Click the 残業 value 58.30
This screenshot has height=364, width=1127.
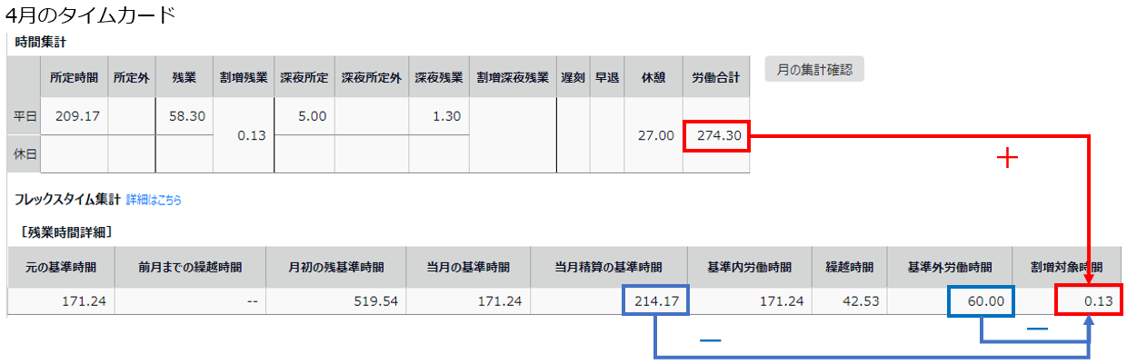[187, 116]
